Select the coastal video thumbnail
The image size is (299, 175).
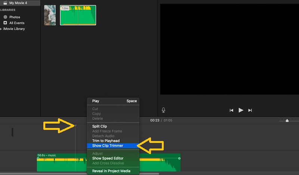pos(50,15)
